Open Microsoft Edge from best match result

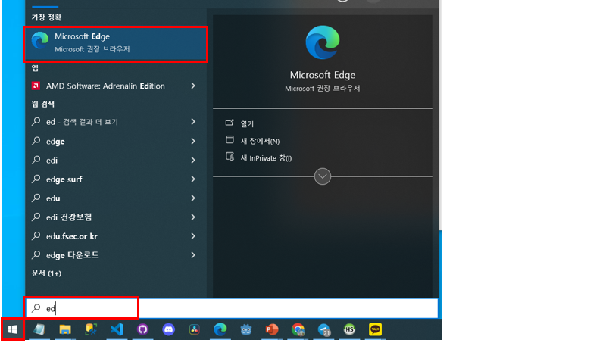click(116, 44)
